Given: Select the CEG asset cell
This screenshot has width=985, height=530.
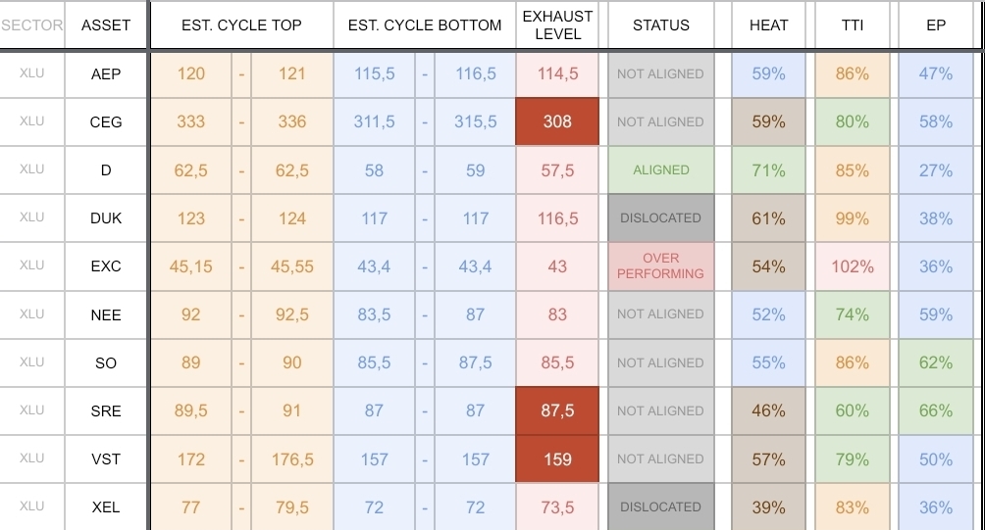Looking at the screenshot, I should click(x=106, y=122).
